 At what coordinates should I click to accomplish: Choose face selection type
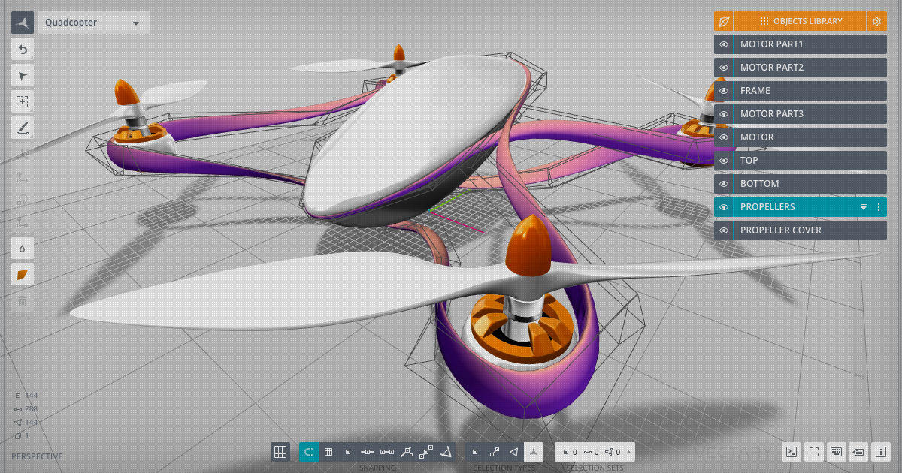(514, 452)
